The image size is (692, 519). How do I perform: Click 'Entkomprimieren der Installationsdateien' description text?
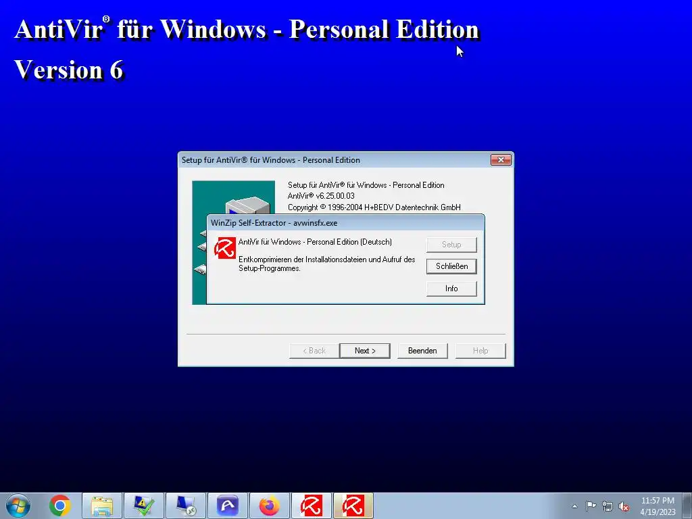click(x=326, y=264)
